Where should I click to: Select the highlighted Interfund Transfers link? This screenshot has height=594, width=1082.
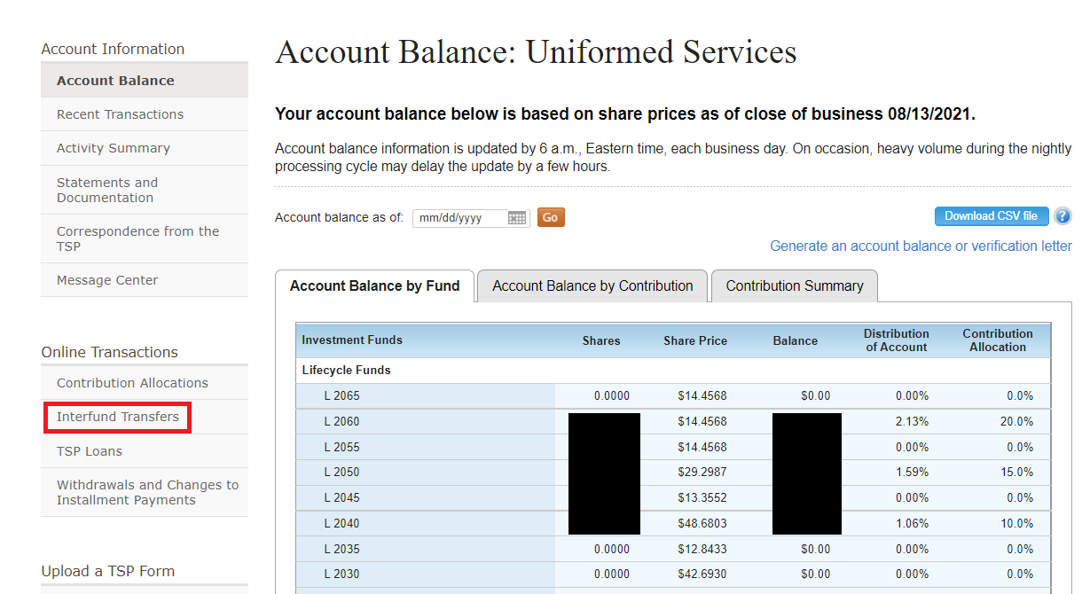tap(117, 416)
